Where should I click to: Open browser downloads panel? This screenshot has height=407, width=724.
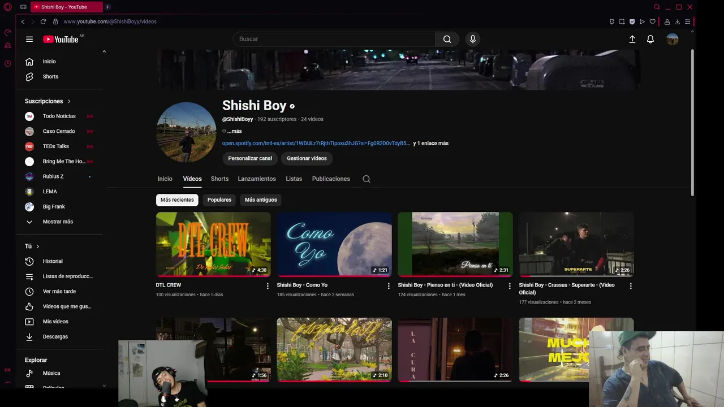click(677, 21)
